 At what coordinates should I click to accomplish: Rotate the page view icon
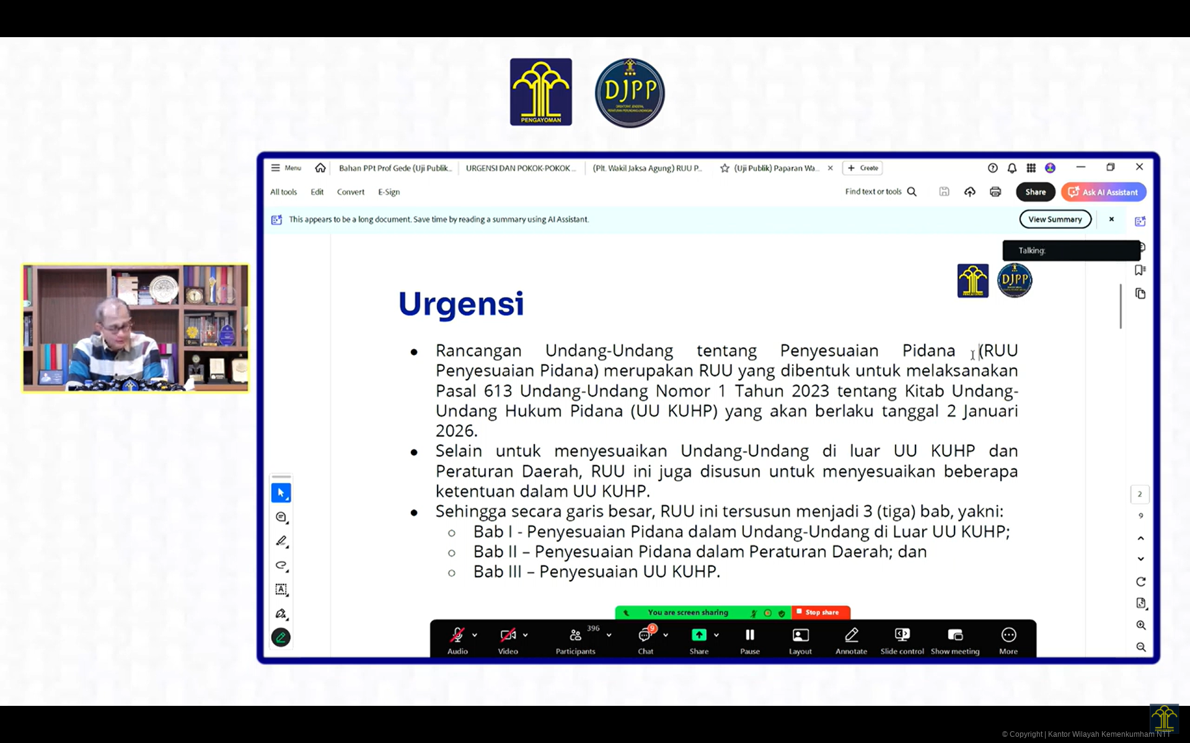[1140, 582]
